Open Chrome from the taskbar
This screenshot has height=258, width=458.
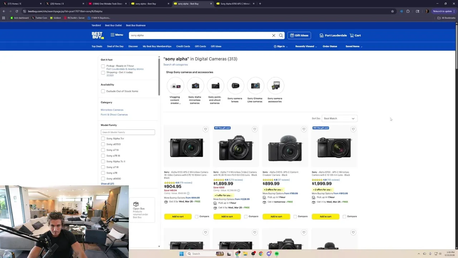261,254
